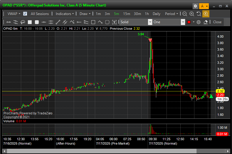Click the red 2.20 price label

click(x=220, y=95)
